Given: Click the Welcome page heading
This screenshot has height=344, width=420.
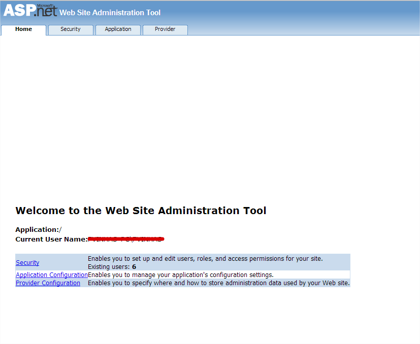Looking at the screenshot, I should click(x=141, y=211).
